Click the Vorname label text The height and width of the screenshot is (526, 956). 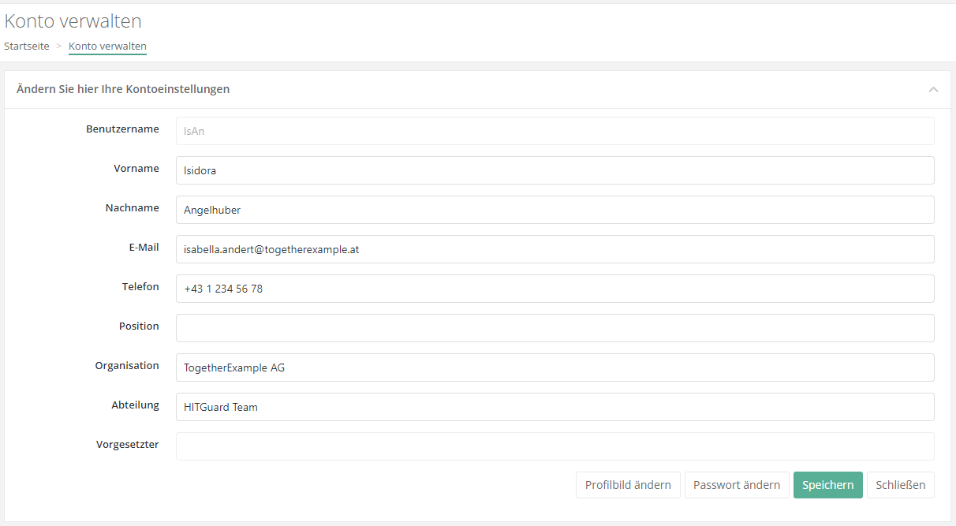(136, 169)
